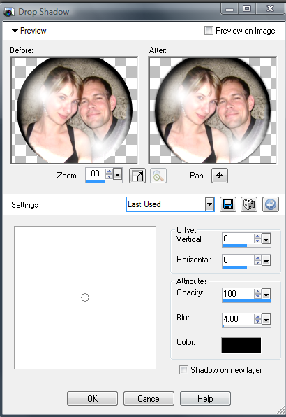Open the Last Used settings dropdown
Viewport: 286px width, 417px height.
click(210, 204)
